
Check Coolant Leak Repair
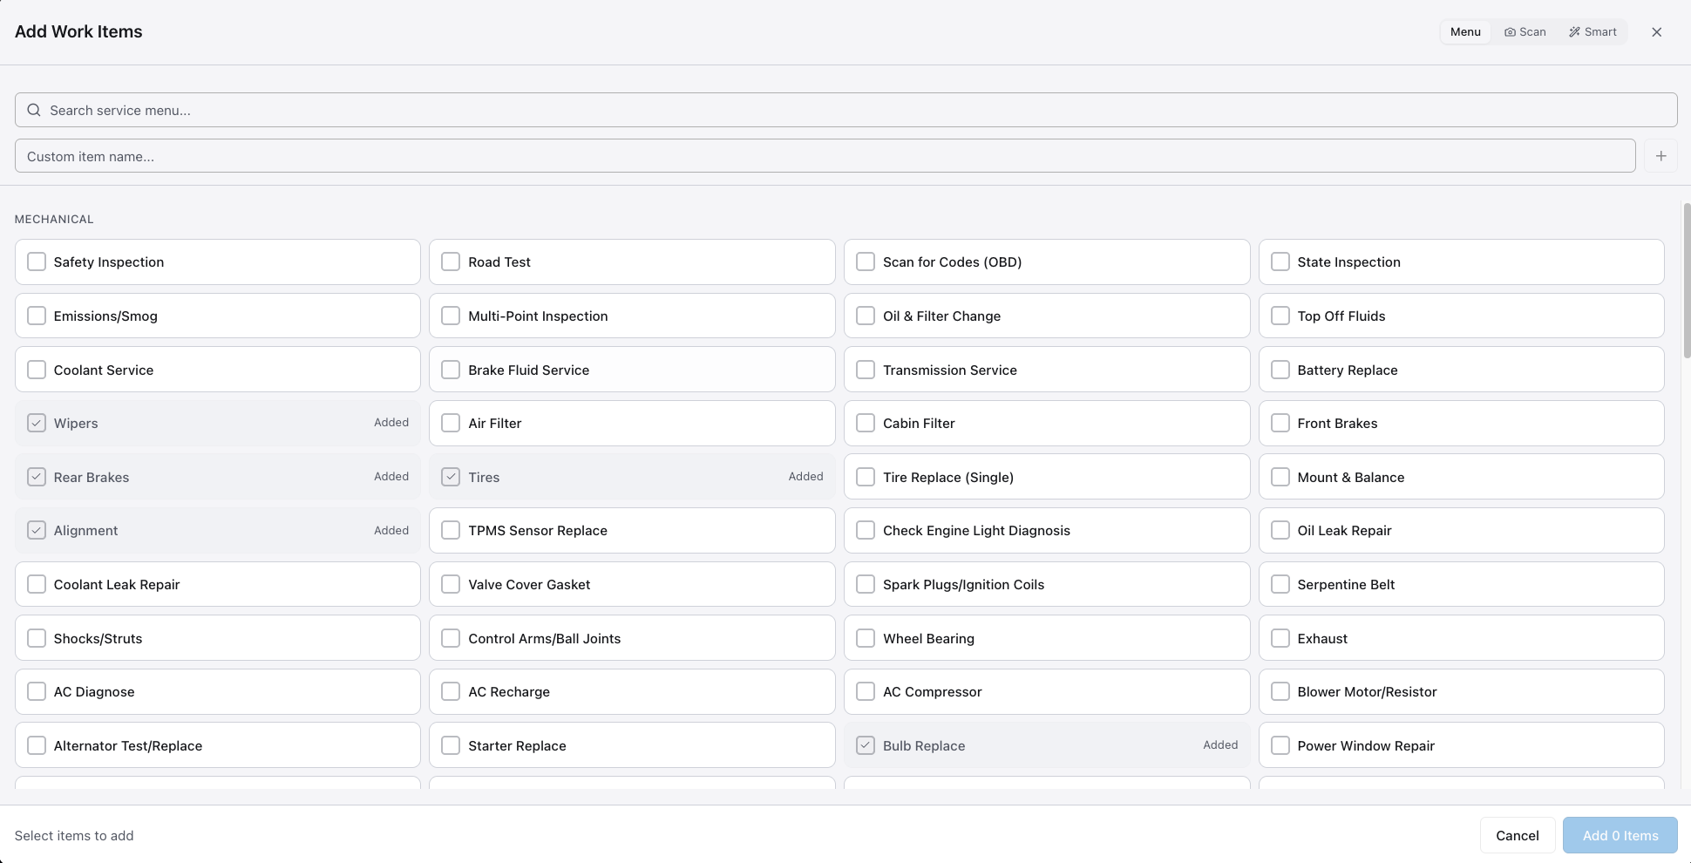37,584
